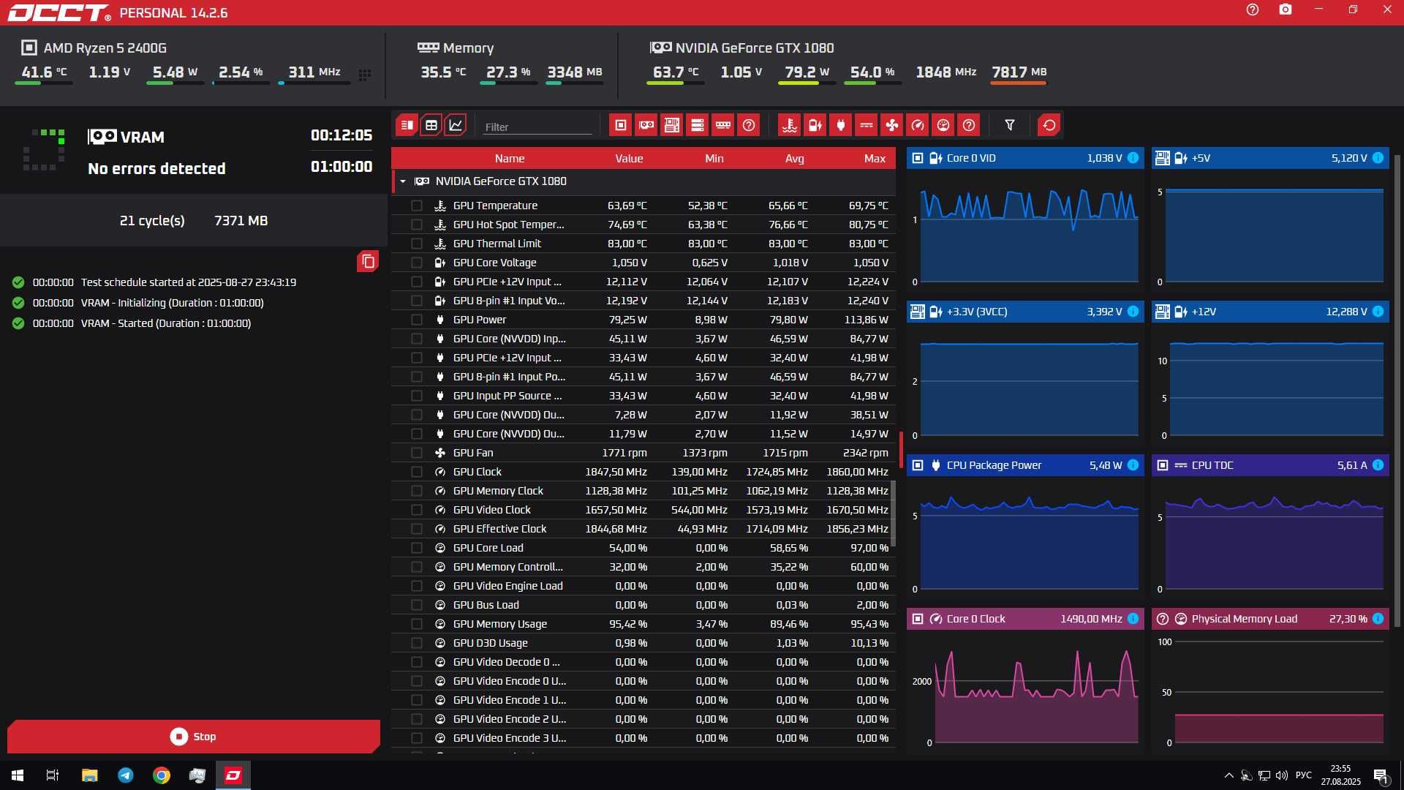1404x790 pixels.
Task: Open info for Physical Memory Load graph
Action: coord(1378,619)
